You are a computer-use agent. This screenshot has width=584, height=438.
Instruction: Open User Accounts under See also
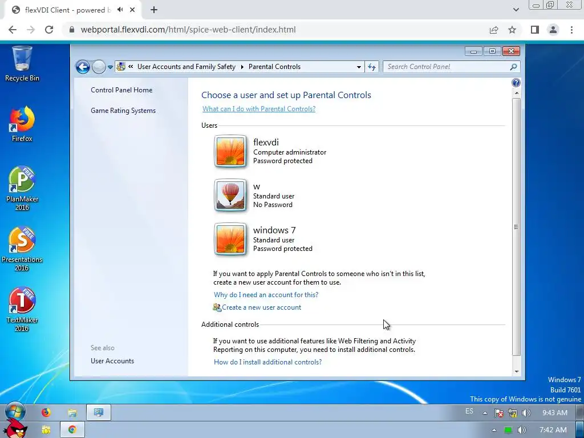[x=112, y=361]
